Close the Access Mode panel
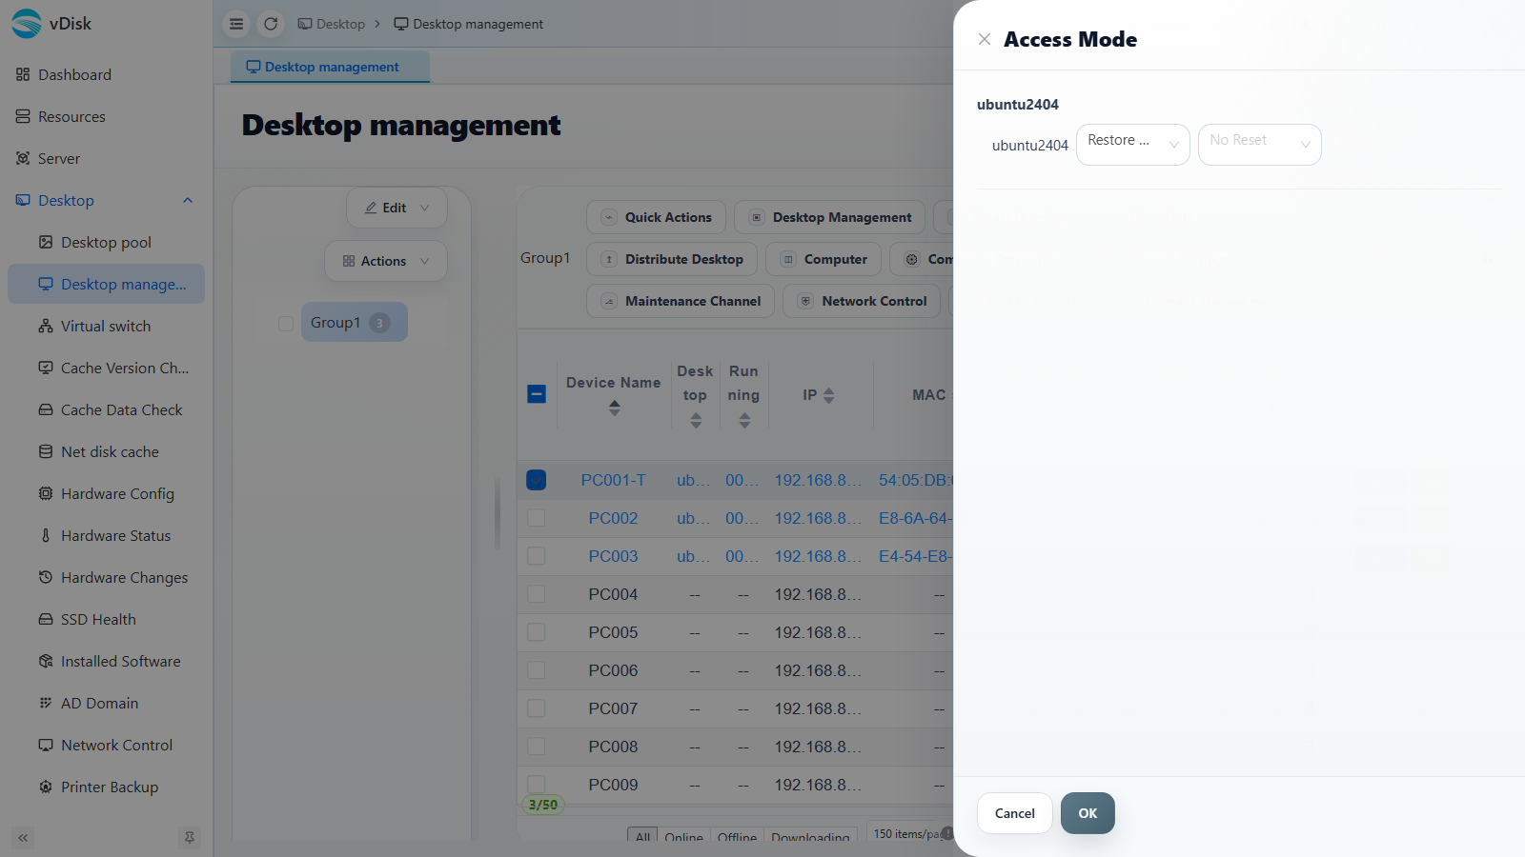Image resolution: width=1525 pixels, height=857 pixels. pos(985,39)
